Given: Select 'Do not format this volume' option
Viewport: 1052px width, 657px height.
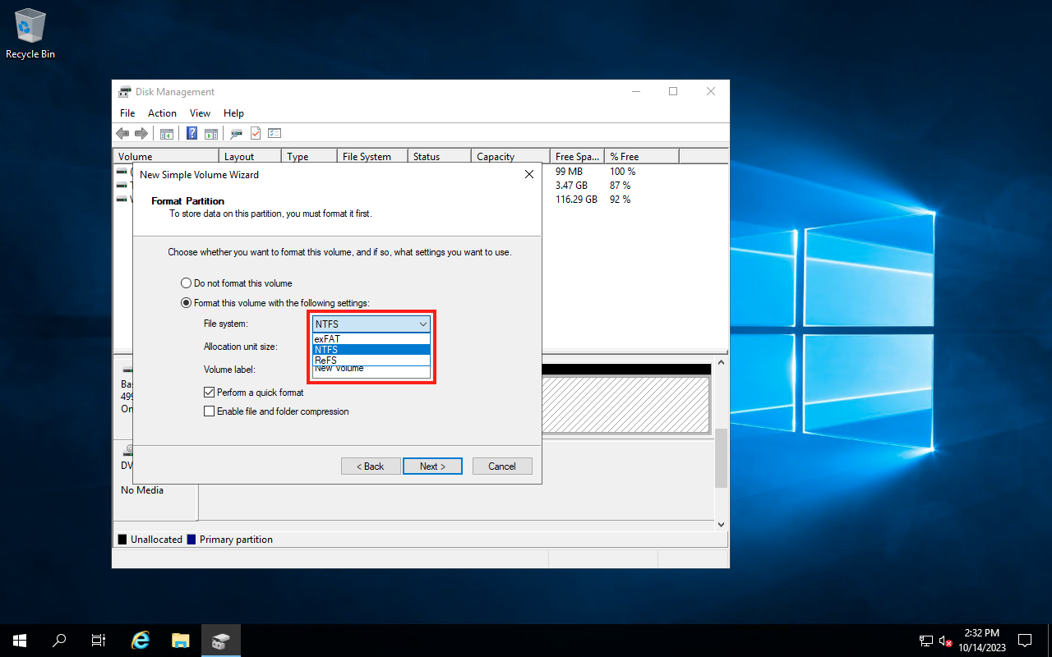Looking at the screenshot, I should coord(236,283).
